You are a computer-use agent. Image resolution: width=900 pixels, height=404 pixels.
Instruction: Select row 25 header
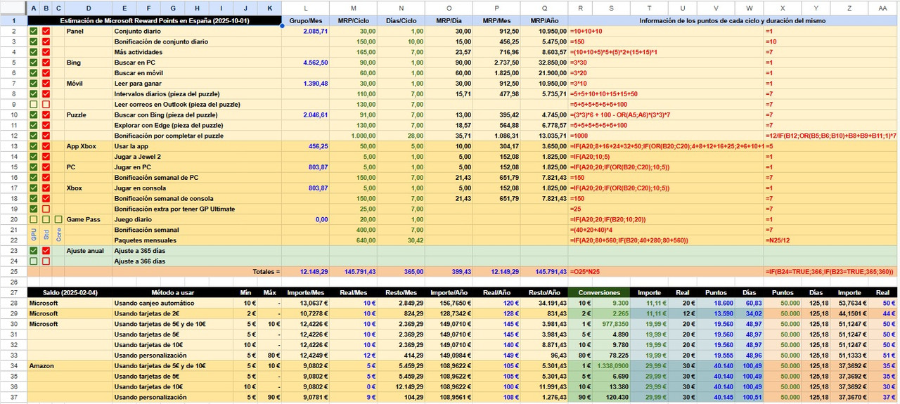click(x=13, y=271)
